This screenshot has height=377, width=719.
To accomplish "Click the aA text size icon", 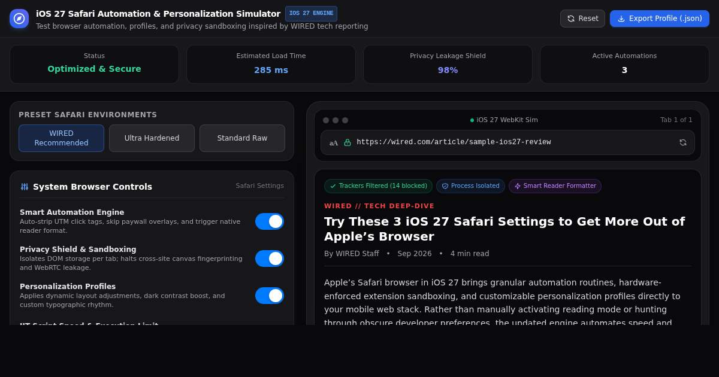I will [334, 142].
